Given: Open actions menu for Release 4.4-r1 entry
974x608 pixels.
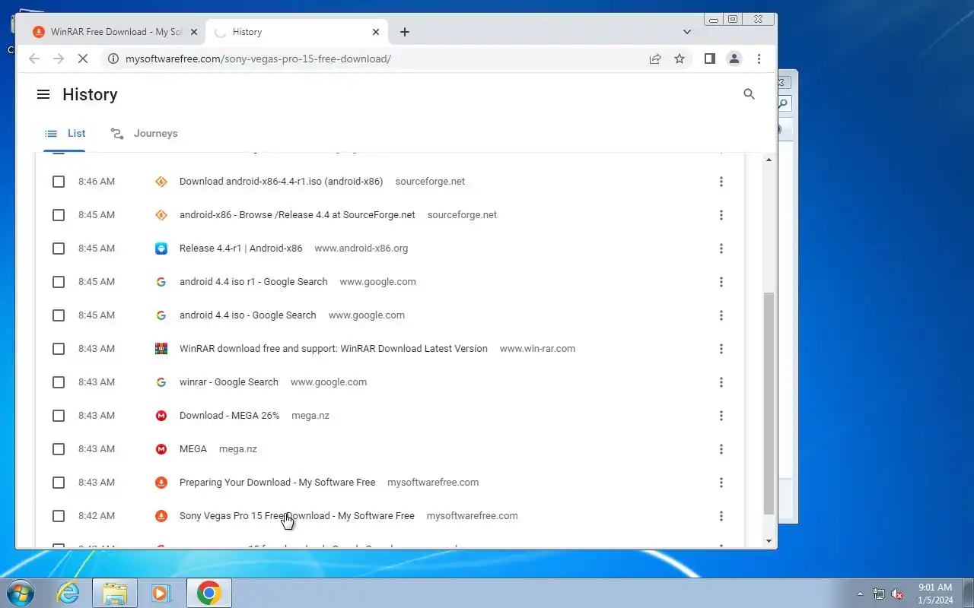Looking at the screenshot, I should (x=721, y=249).
